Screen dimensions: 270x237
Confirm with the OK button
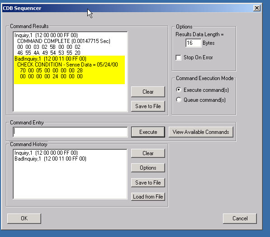click(24, 218)
